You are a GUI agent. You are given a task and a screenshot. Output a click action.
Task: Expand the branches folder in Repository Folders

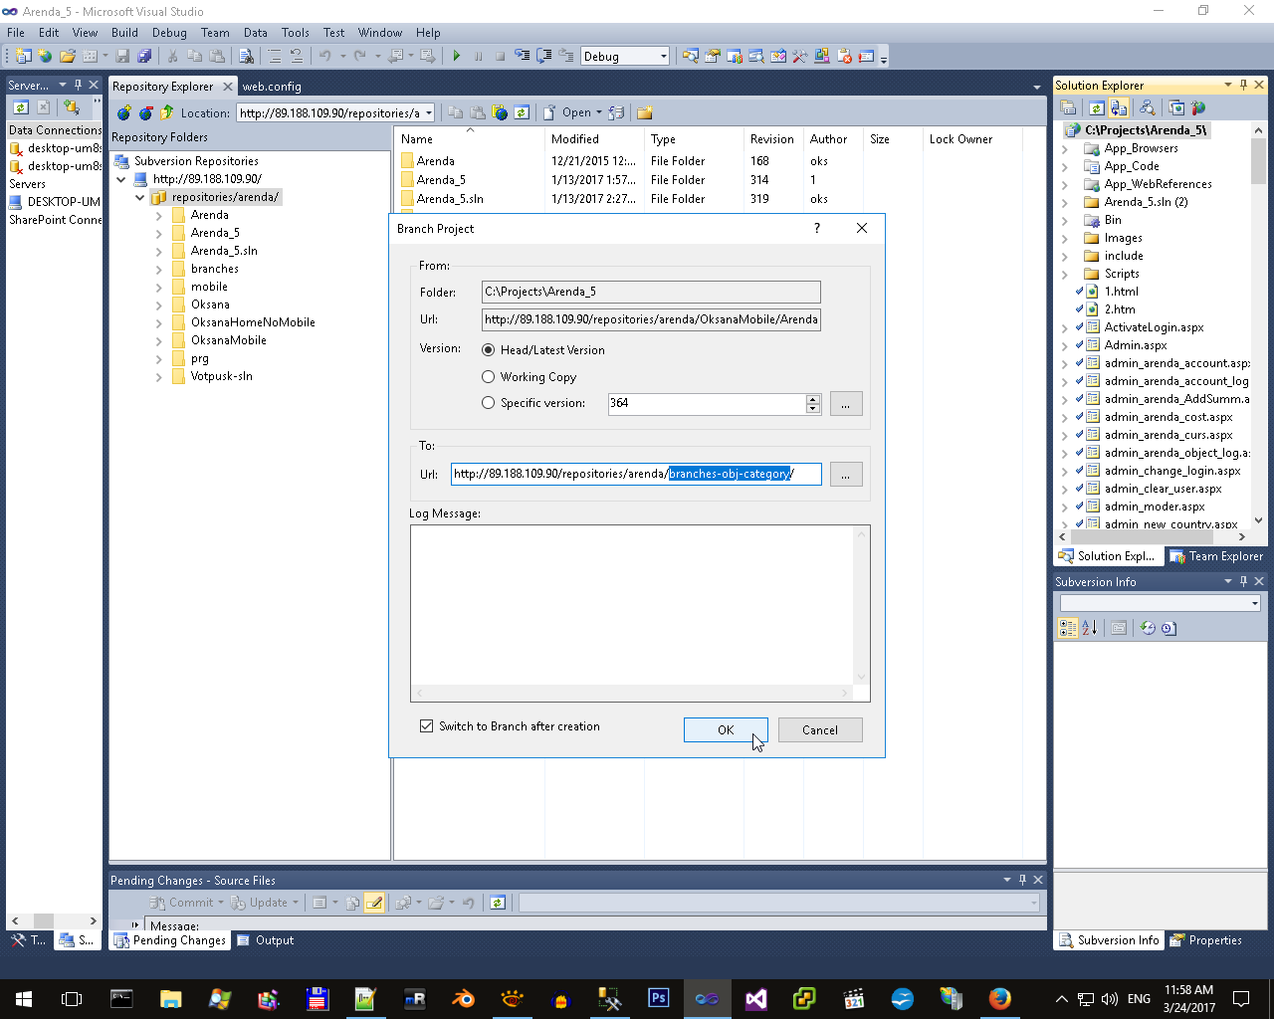[159, 269]
